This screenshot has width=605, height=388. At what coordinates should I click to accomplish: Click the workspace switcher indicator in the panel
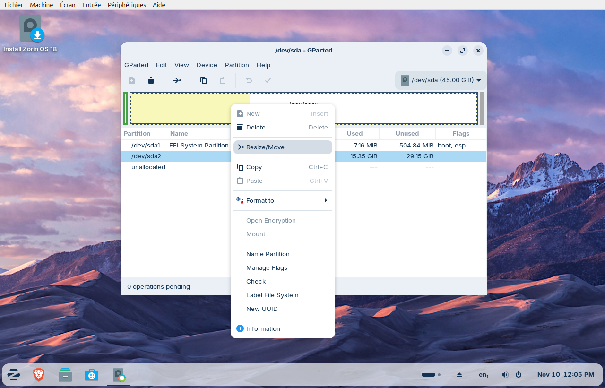click(x=431, y=375)
